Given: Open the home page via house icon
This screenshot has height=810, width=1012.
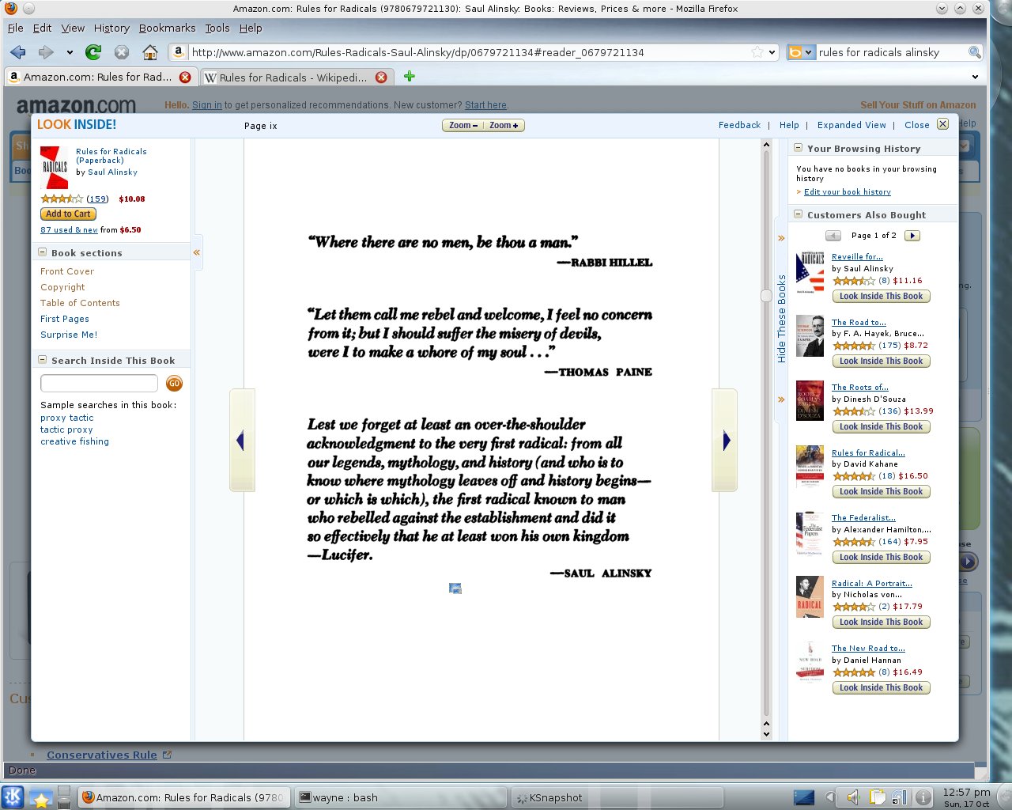Looking at the screenshot, I should point(150,52).
